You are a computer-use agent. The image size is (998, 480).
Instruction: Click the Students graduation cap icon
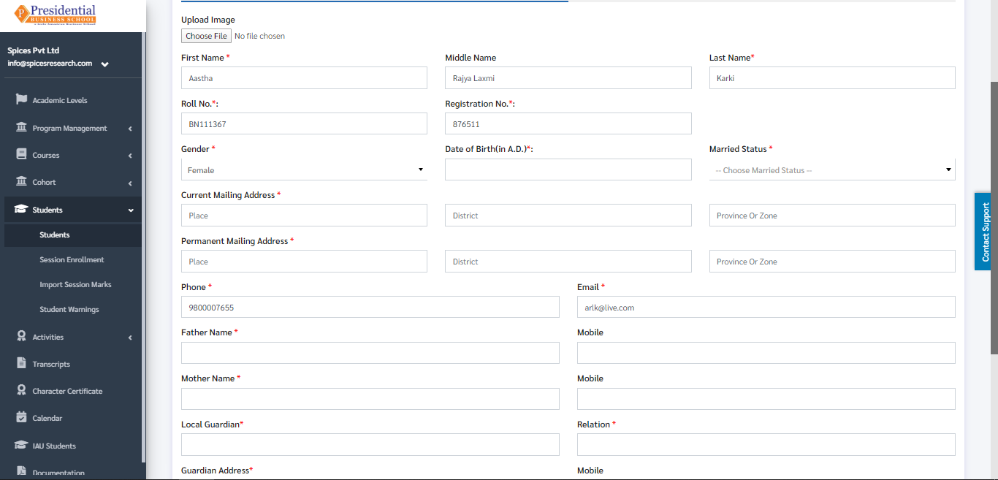21,209
